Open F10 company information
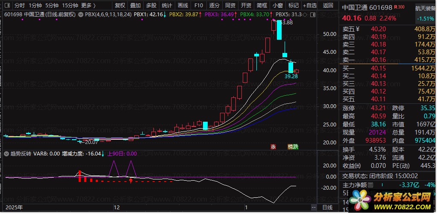This screenshot has height=214, width=438. pyautogui.click(x=199, y=5)
